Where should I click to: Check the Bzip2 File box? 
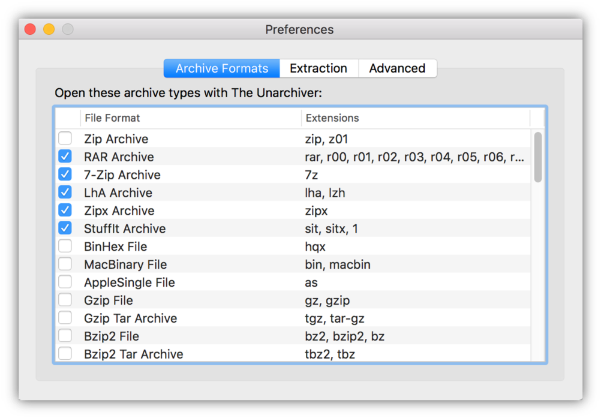pyautogui.click(x=65, y=336)
